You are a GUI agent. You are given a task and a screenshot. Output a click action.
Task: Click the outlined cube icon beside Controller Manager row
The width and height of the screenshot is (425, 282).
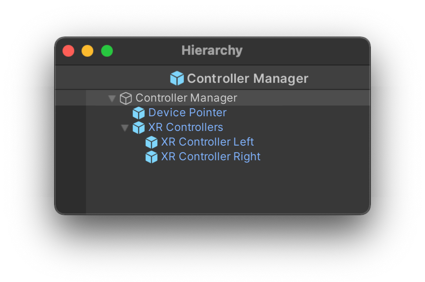pos(126,98)
